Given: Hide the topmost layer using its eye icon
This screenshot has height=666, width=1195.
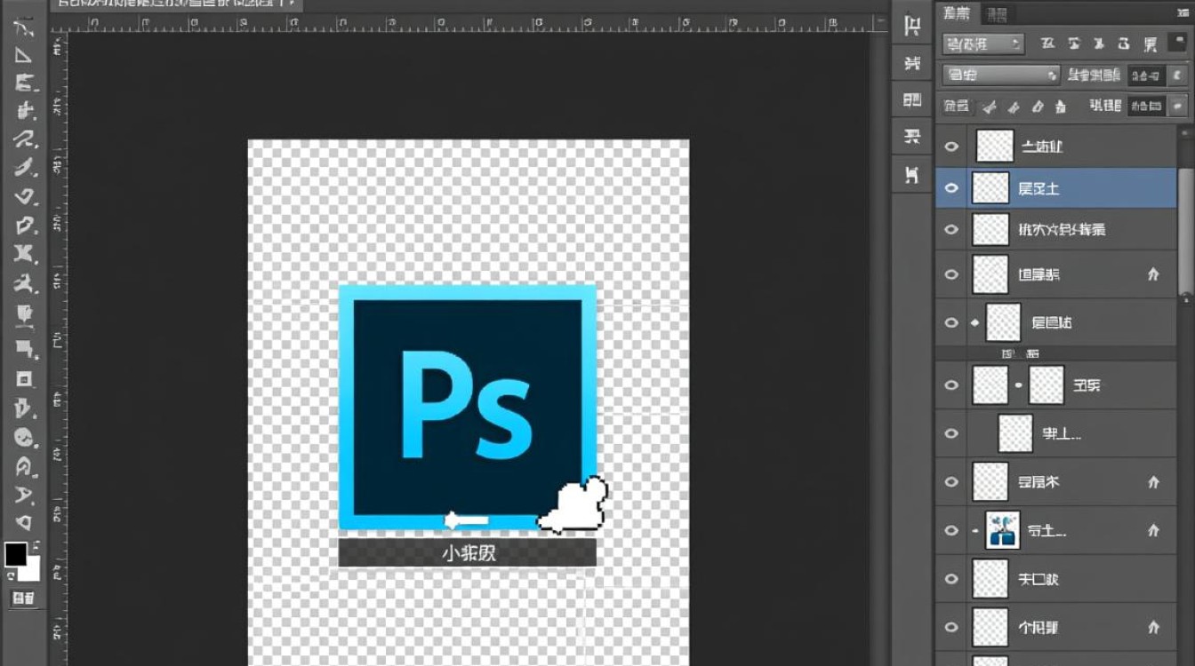Looking at the screenshot, I should pyautogui.click(x=951, y=146).
